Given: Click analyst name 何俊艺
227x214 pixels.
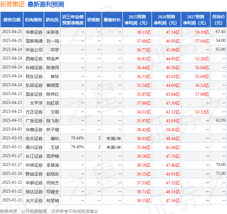Looking at the screenshot, I should click(x=52, y=183).
